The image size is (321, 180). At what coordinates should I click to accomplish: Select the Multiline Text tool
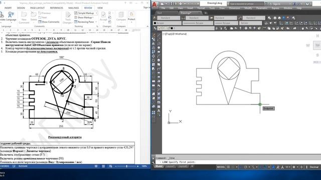tap(158, 111)
